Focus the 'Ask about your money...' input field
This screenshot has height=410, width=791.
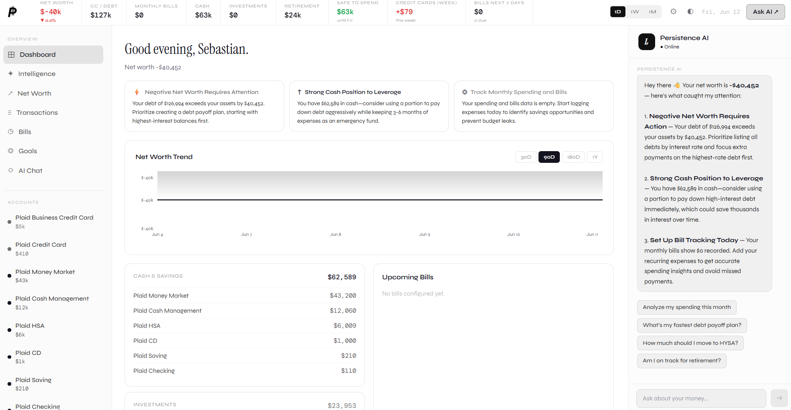point(701,398)
